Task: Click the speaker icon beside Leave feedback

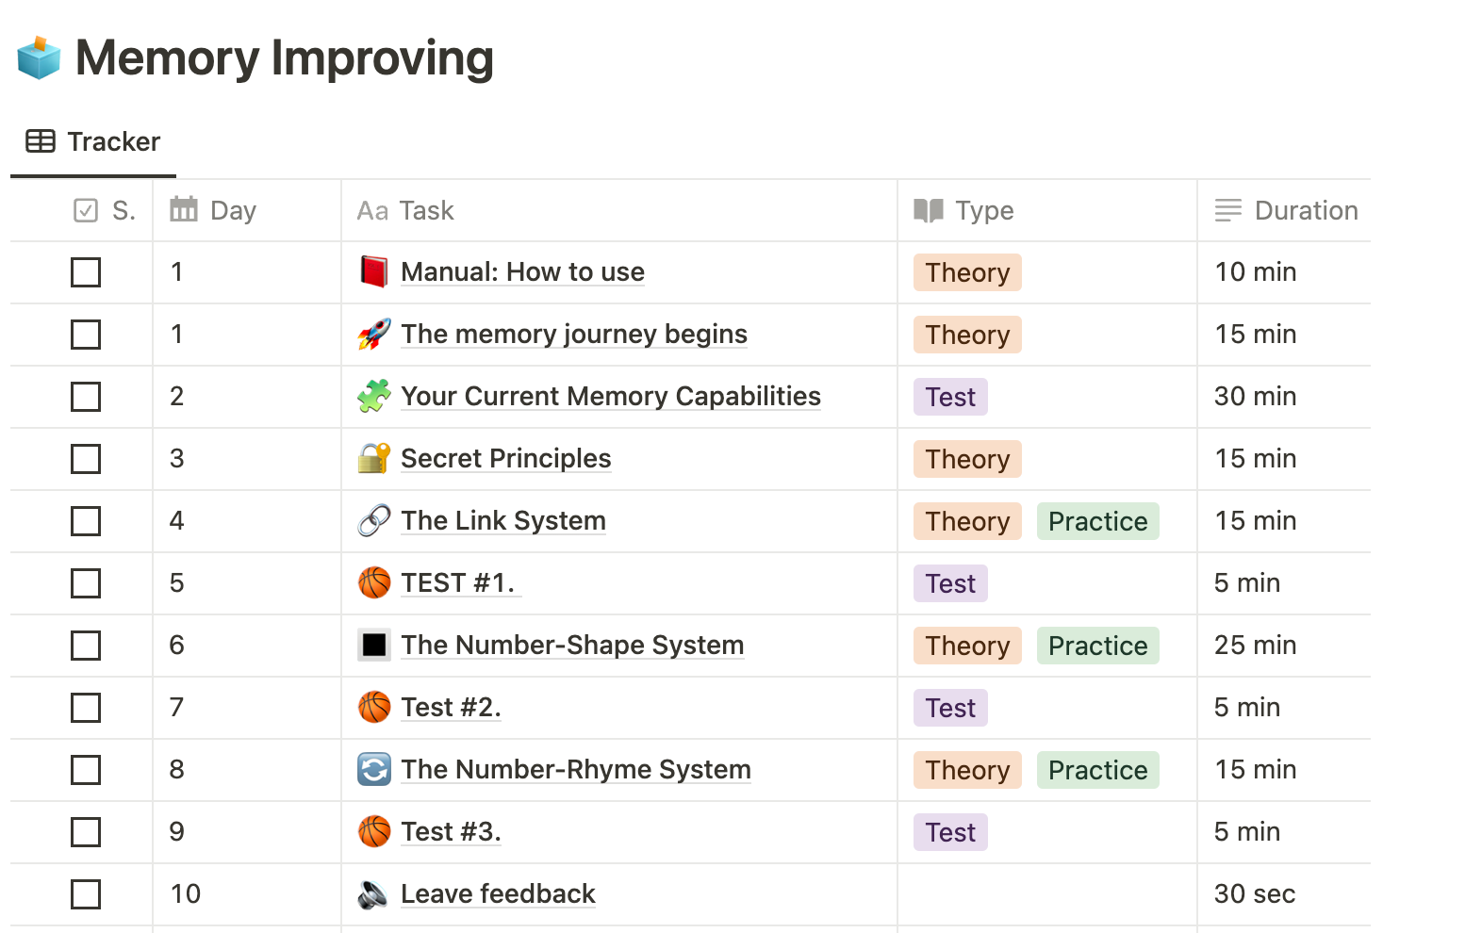Action: tap(374, 893)
